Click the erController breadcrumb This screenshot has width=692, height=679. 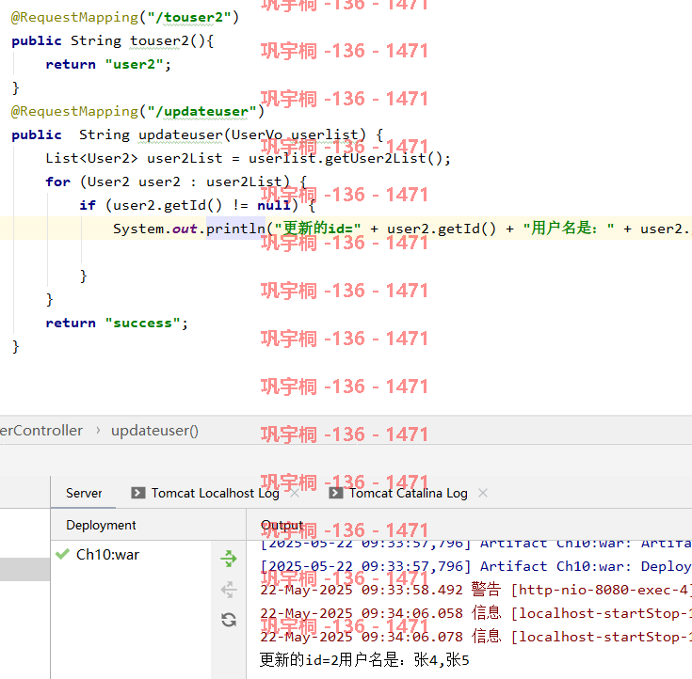pos(41,431)
